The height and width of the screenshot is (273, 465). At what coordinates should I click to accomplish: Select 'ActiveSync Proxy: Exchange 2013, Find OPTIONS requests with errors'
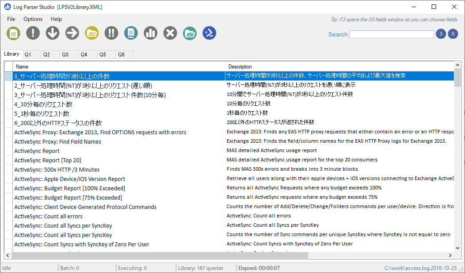pos(100,132)
